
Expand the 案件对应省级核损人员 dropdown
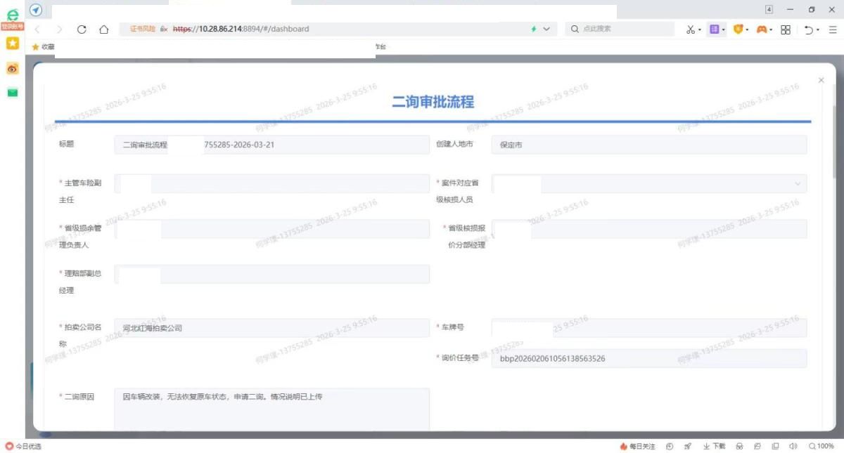(798, 183)
